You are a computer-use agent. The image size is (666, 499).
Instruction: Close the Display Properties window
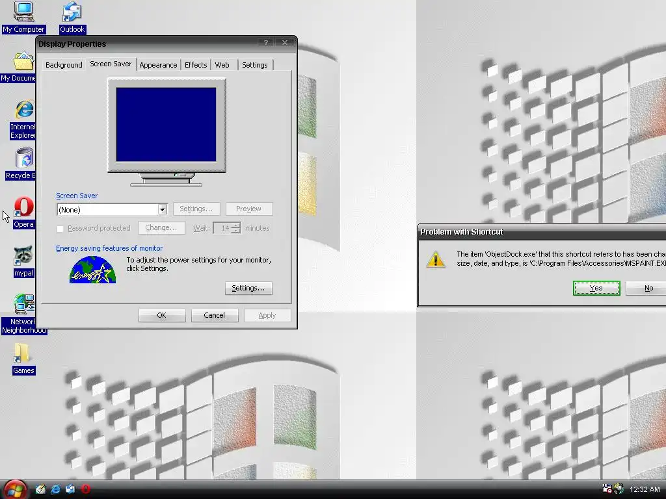285,42
